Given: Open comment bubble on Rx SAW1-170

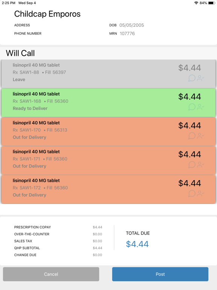Looking at the screenshot, I should coord(192,136).
